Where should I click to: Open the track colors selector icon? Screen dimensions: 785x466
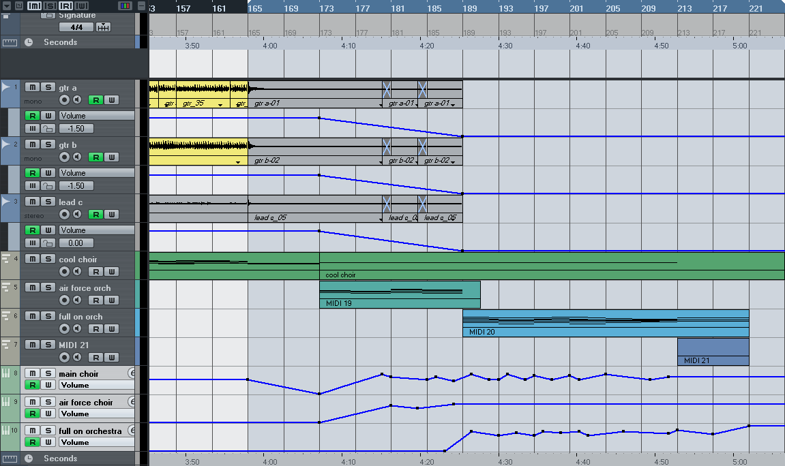tap(125, 6)
